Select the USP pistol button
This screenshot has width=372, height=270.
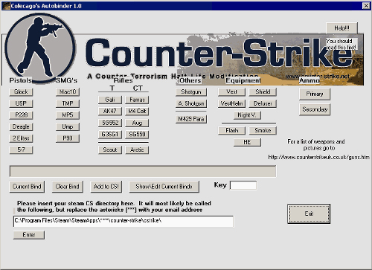pyautogui.click(x=21, y=103)
